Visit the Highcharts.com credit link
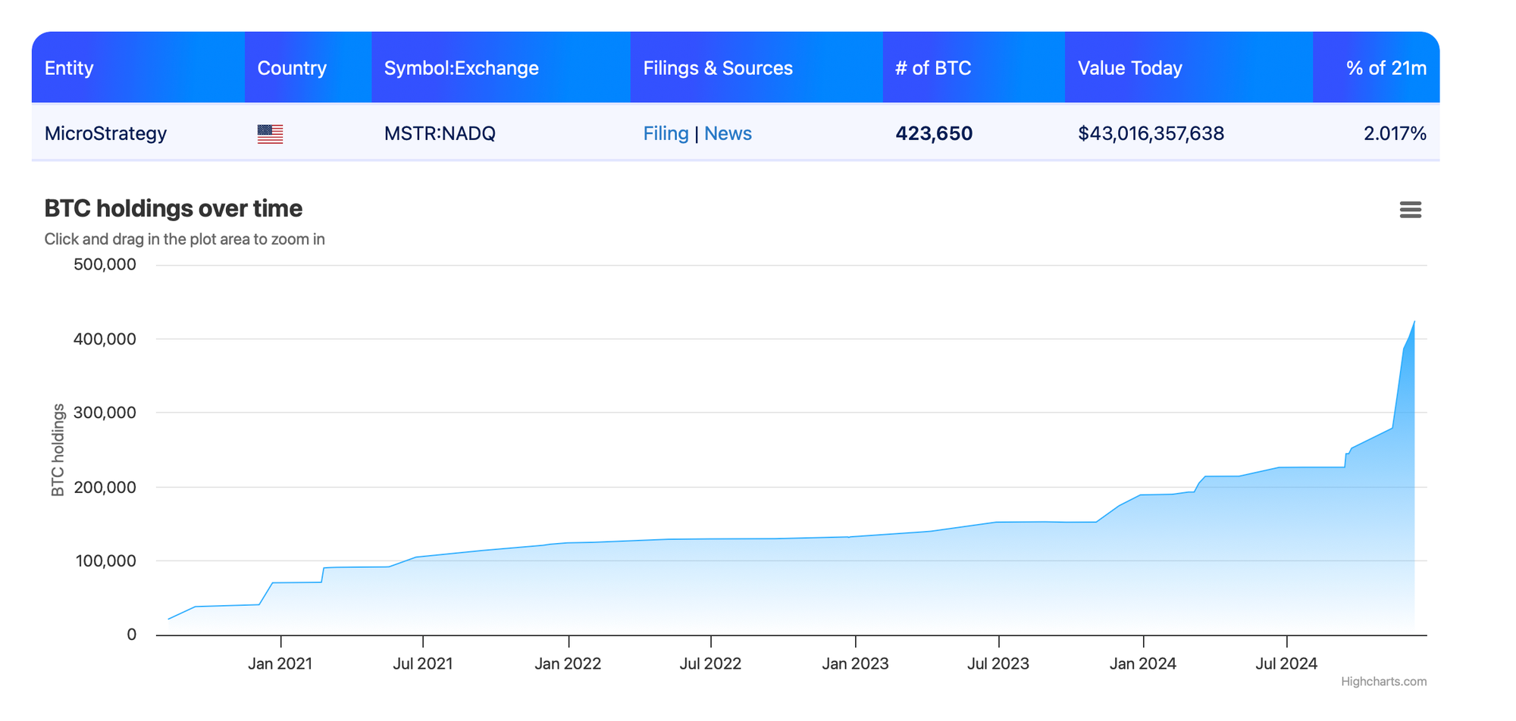Image resolution: width=1516 pixels, height=721 pixels. (1383, 682)
